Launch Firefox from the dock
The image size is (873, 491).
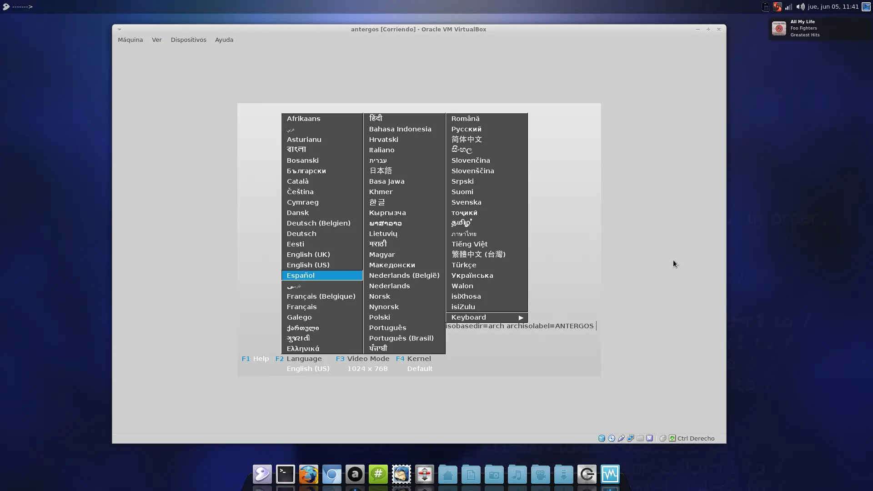tap(309, 474)
